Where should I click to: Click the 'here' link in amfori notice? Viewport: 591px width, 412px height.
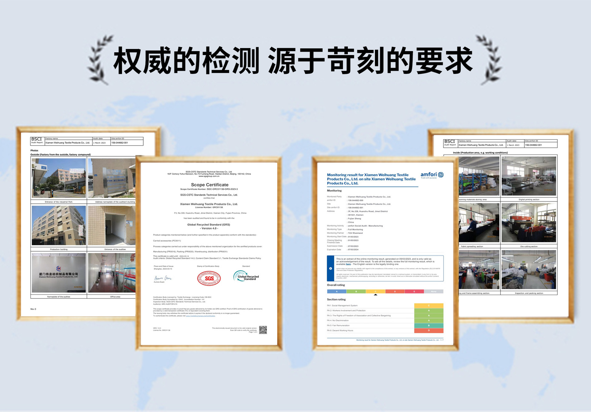(348, 264)
